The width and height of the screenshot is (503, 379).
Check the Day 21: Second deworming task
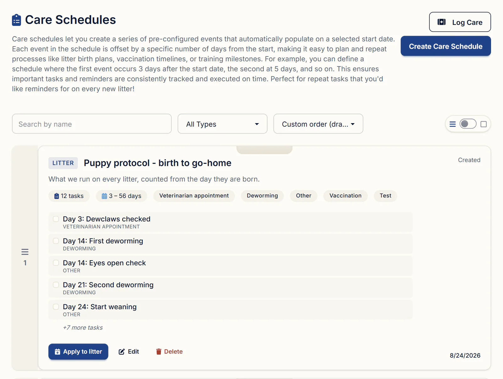(56, 285)
